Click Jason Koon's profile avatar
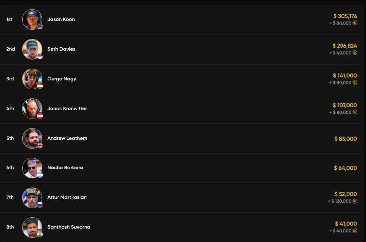The width and height of the screenshot is (366, 242). (x=32, y=19)
